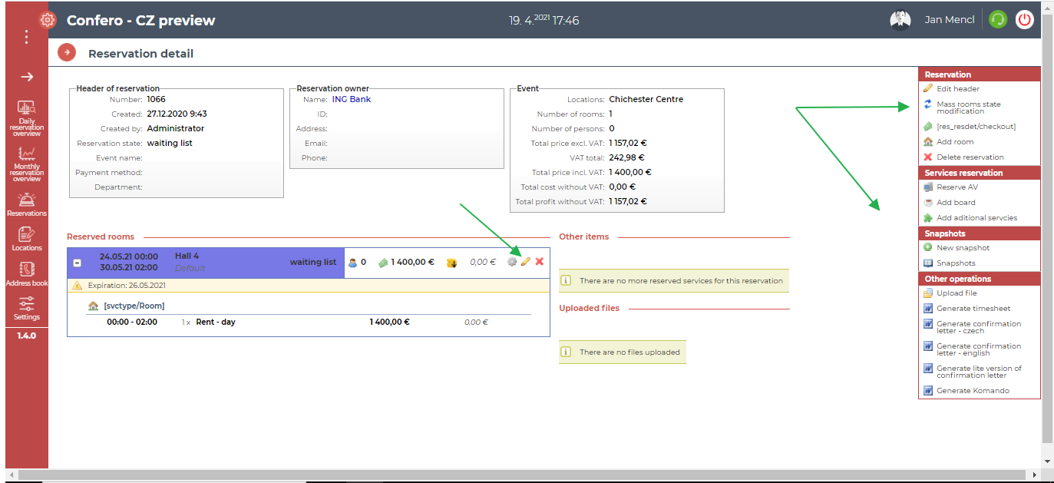The image size is (1054, 483).
Task: Click the Add aditional servcies puzzle icon
Action: pyautogui.click(x=928, y=218)
